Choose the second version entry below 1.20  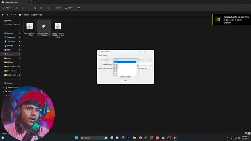[x=125, y=66]
